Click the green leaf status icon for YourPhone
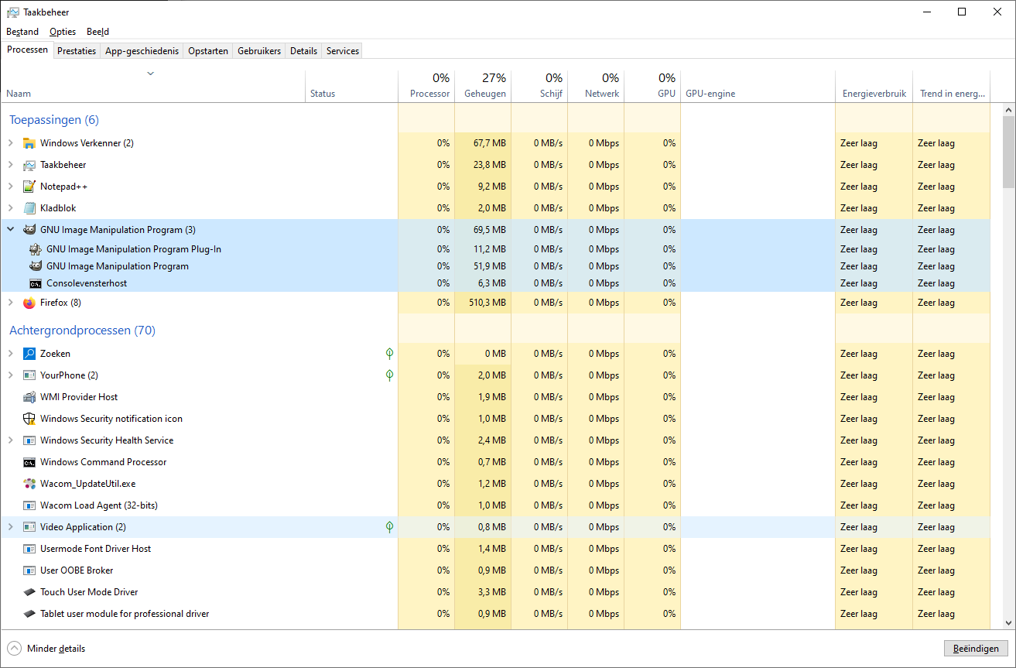Image resolution: width=1016 pixels, height=668 pixels. coord(390,375)
